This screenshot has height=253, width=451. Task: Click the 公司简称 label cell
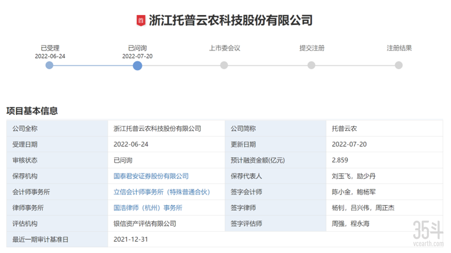pos(276,128)
